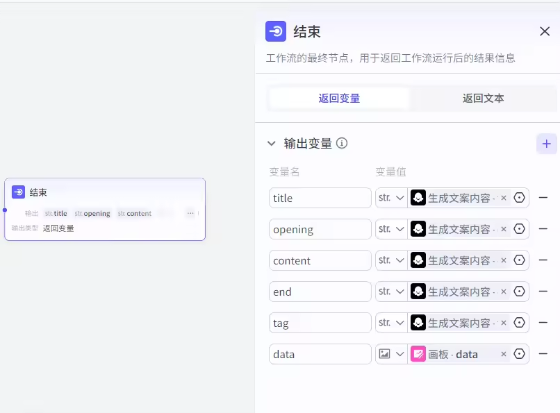
Task: Edit the tag variable name field
Action: (320, 323)
